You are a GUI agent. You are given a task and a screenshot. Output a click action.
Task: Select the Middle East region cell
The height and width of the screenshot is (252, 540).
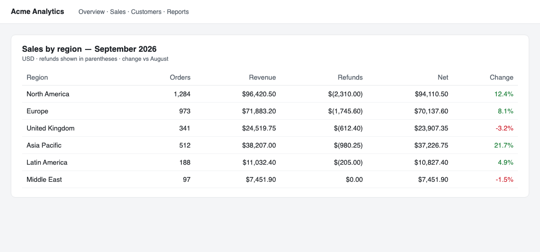[44, 180]
